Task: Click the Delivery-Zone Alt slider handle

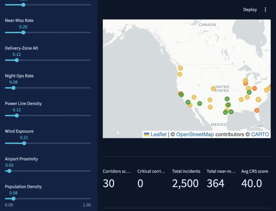Action: [x=17, y=60]
